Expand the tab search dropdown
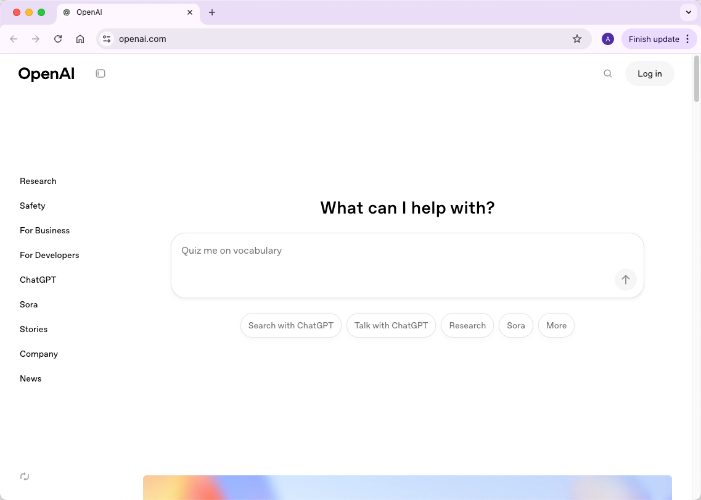The width and height of the screenshot is (701, 500). 689,12
